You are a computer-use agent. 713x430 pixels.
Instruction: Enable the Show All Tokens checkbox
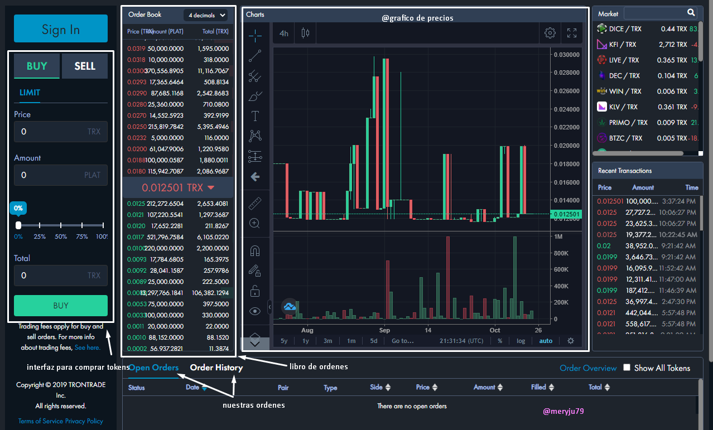(x=627, y=368)
